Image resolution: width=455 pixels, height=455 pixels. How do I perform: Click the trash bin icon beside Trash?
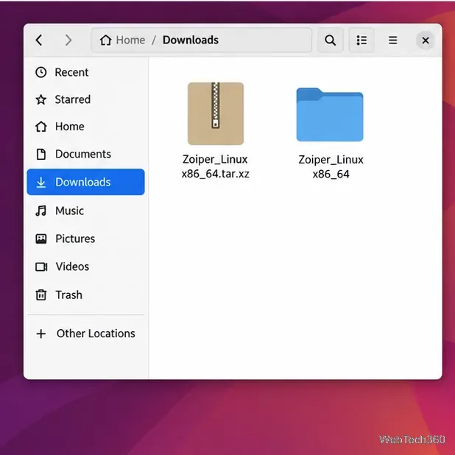coord(41,294)
